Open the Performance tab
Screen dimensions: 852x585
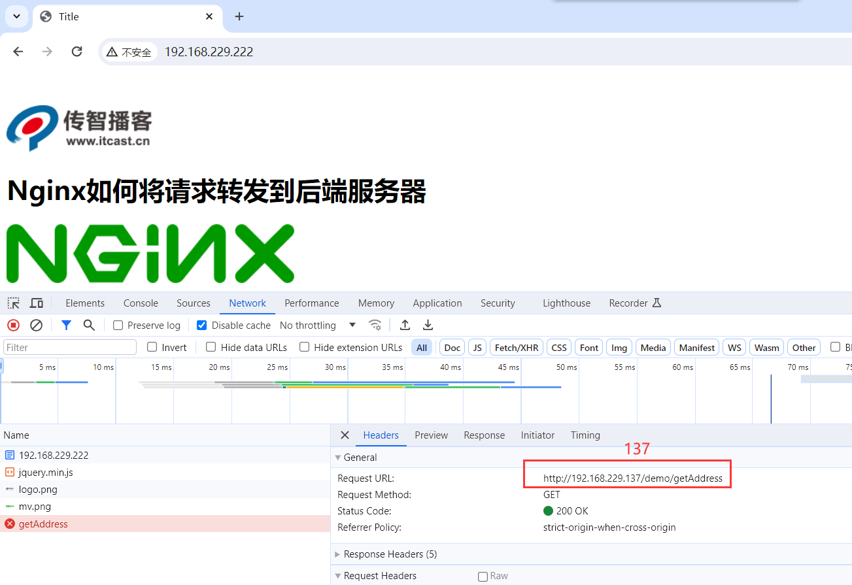pos(312,303)
